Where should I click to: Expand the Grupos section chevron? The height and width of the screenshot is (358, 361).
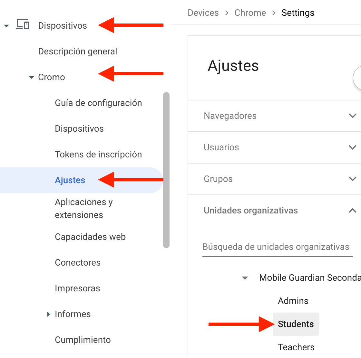click(352, 179)
